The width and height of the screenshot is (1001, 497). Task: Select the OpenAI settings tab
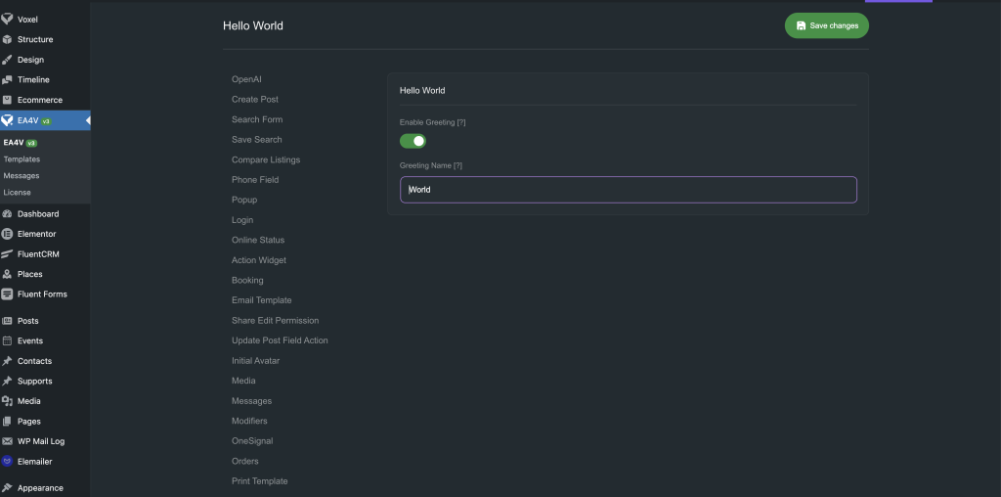[246, 79]
